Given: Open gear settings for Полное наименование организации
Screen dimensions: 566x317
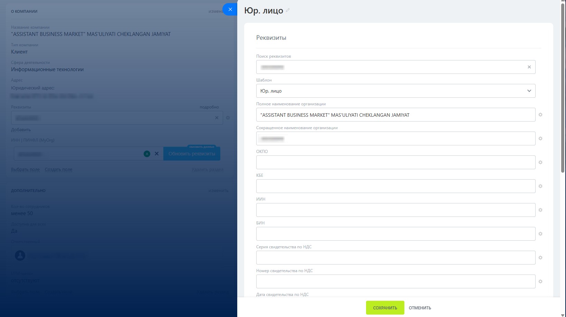Looking at the screenshot, I should (x=540, y=115).
